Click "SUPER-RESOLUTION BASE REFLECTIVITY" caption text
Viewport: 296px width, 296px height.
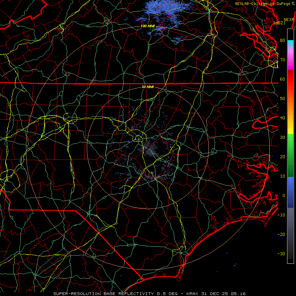point(104,294)
